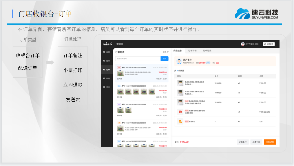Open the 挂单 sidebar item
Viewport: 294px width, 166px height.
(107, 61)
